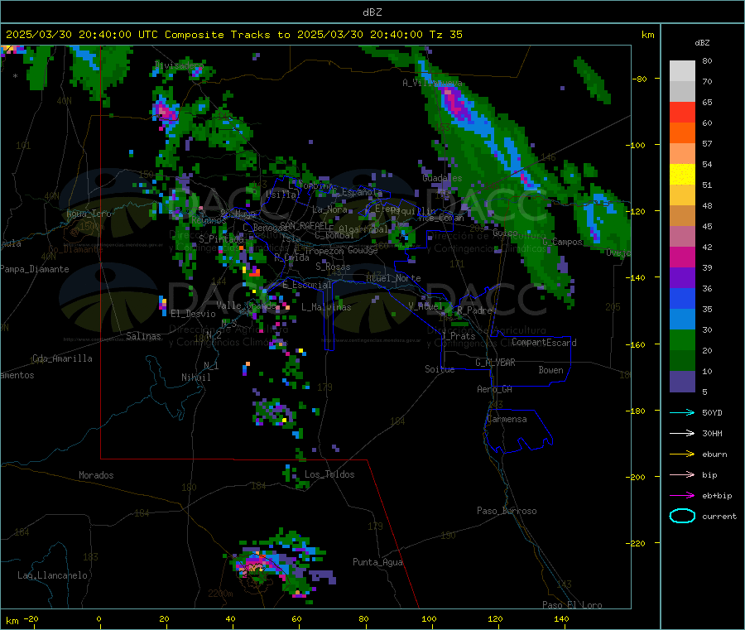This screenshot has height=630, width=745.
Task: Click the Morados label
Action: pos(96,475)
